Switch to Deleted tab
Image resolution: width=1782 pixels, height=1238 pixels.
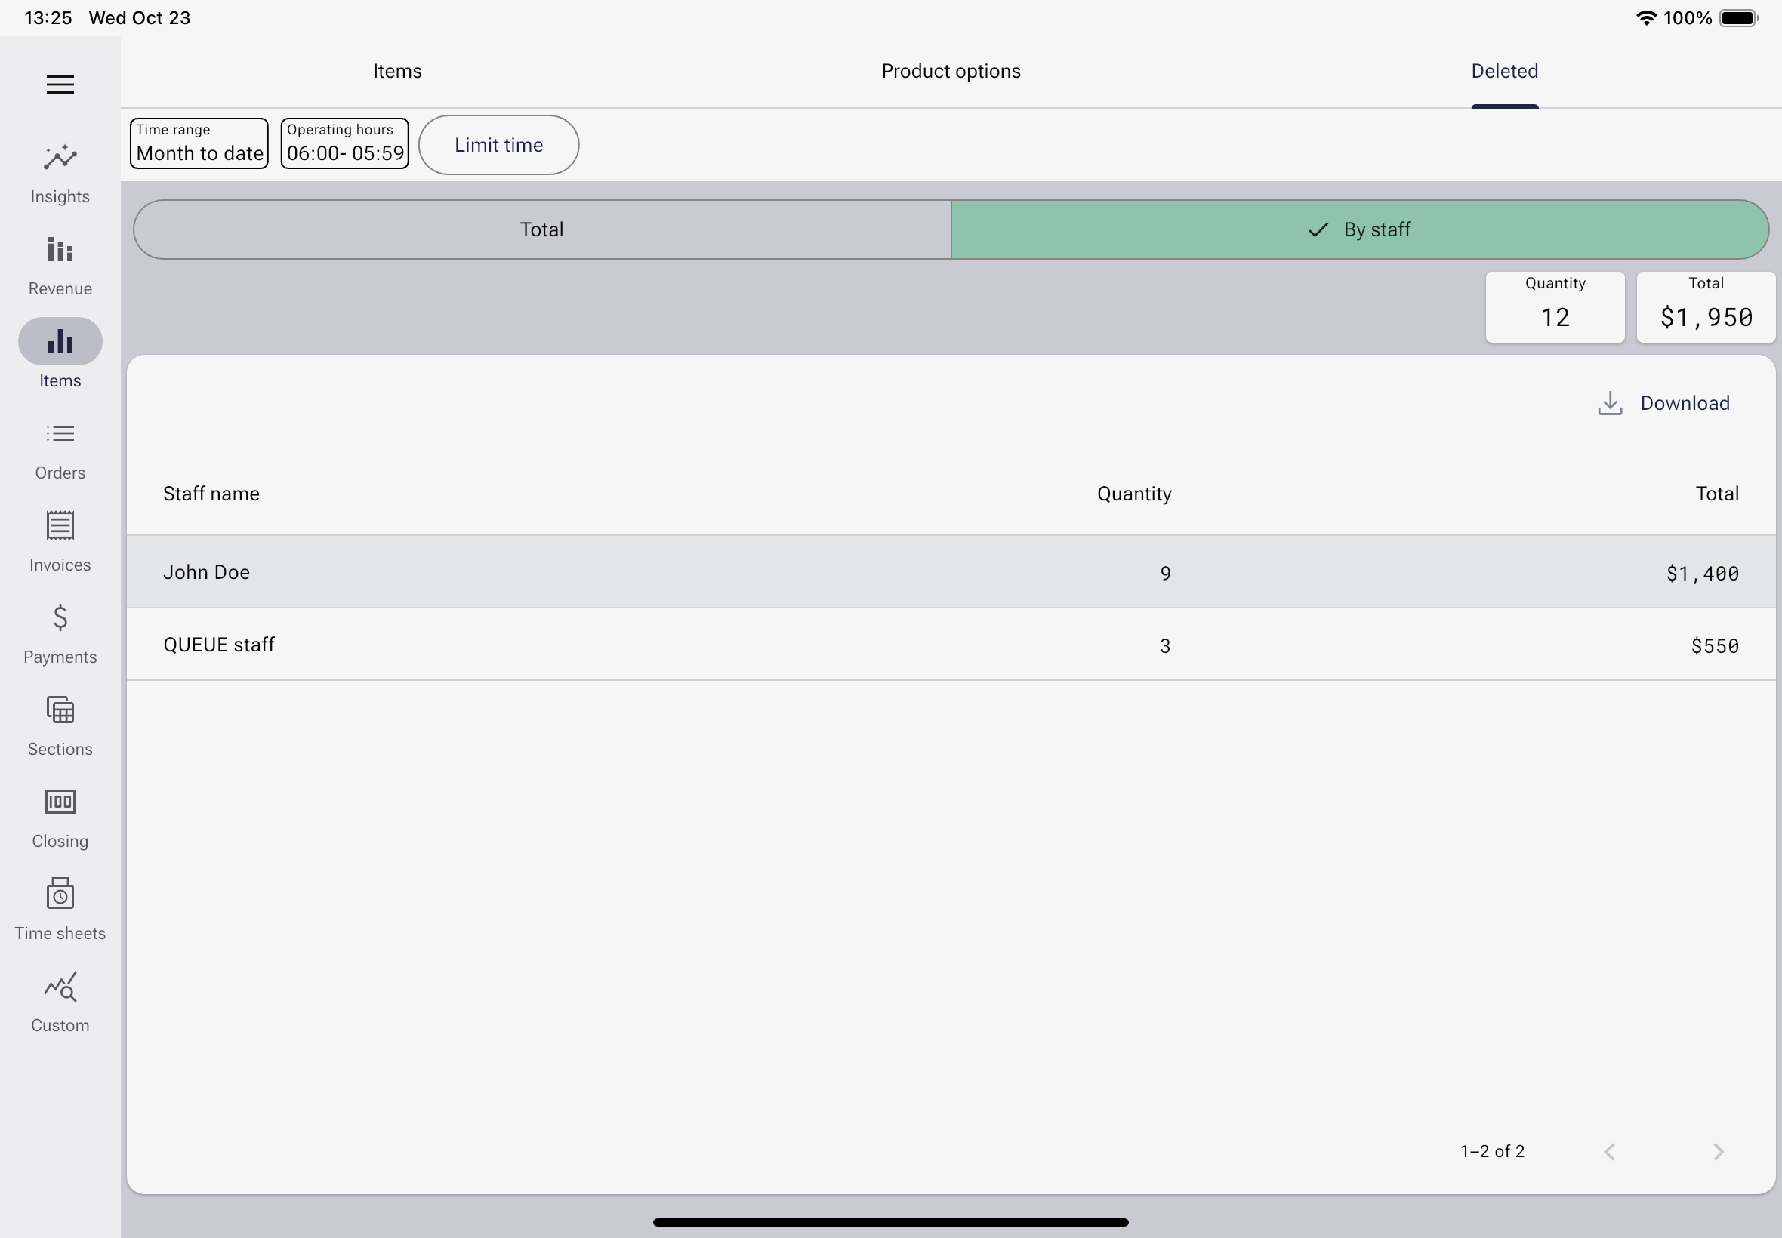pos(1504,72)
